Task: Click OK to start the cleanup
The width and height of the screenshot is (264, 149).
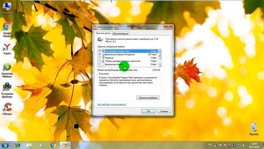Action: pos(148,111)
